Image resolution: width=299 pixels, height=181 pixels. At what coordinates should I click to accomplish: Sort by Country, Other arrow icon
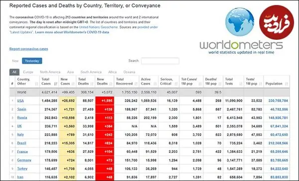tap(36, 84)
